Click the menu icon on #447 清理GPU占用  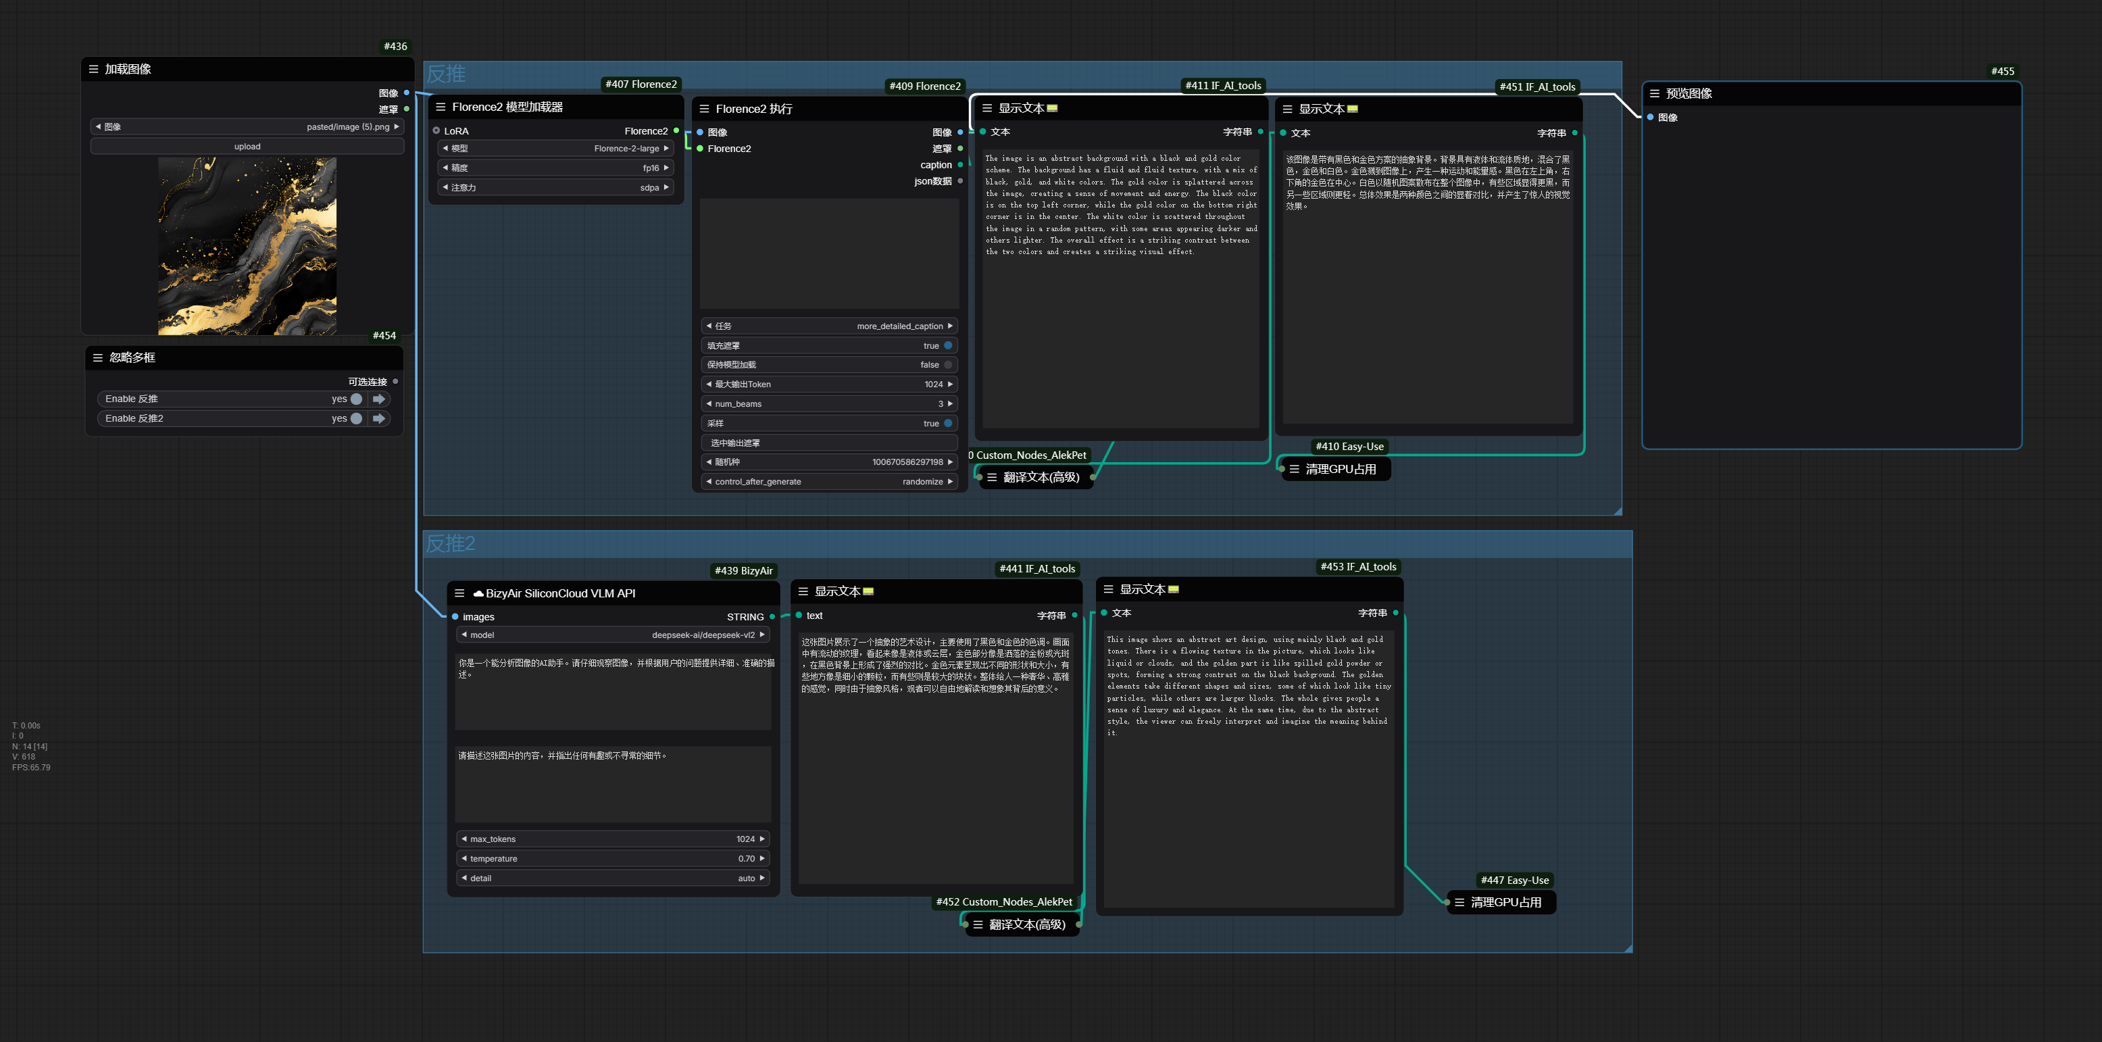(1459, 903)
